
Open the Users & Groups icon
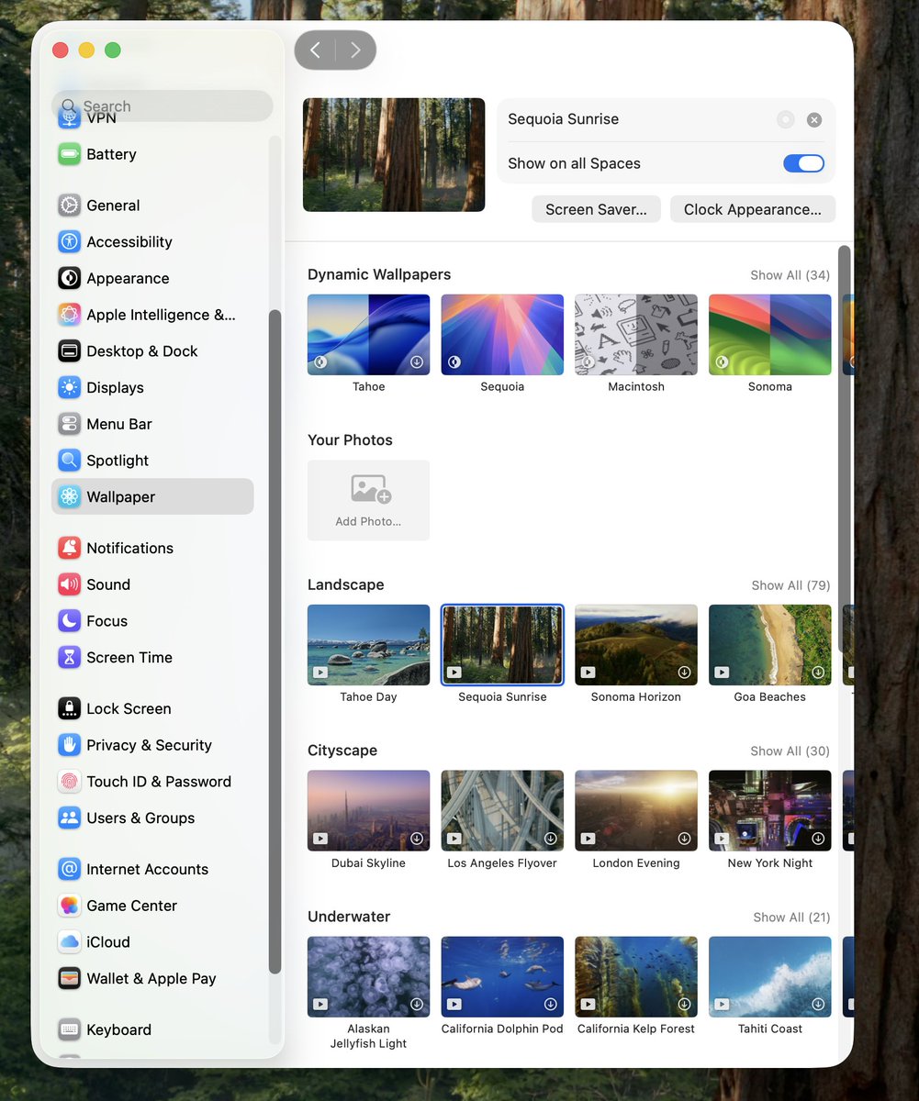(x=70, y=818)
